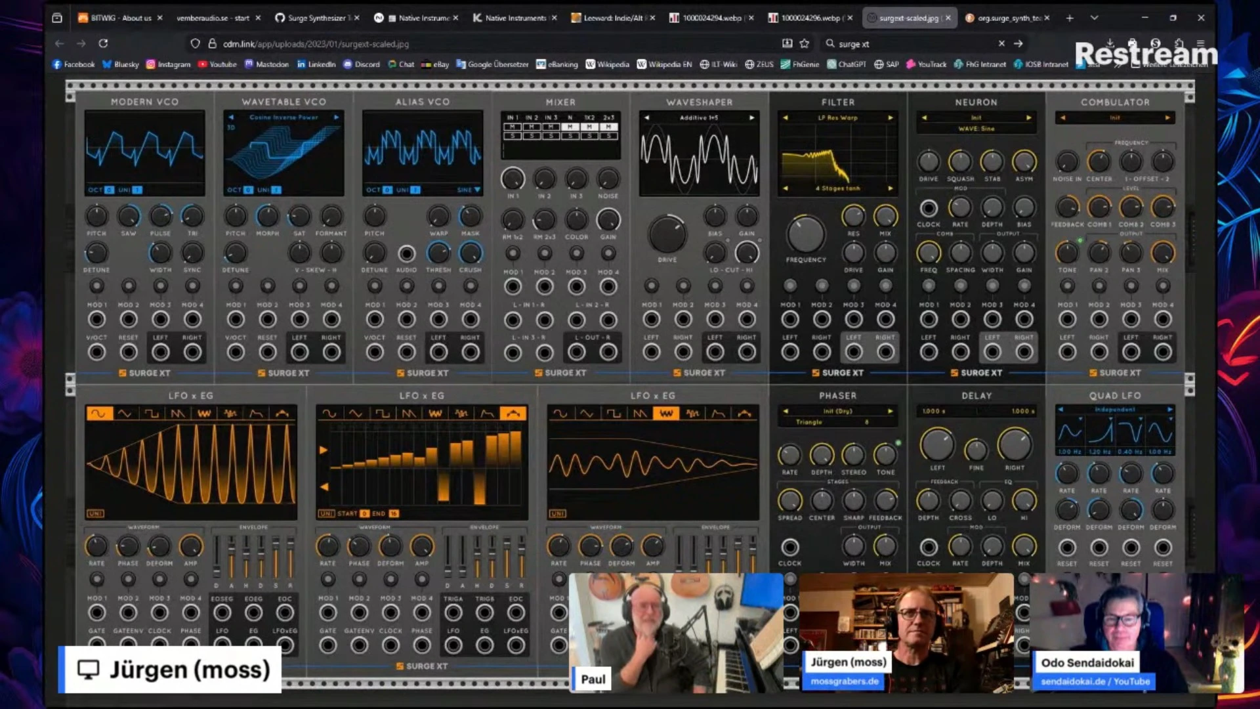This screenshot has width=1260, height=709.
Task: Switch to the 1000024294.webp tab
Action: pos(711,18)
